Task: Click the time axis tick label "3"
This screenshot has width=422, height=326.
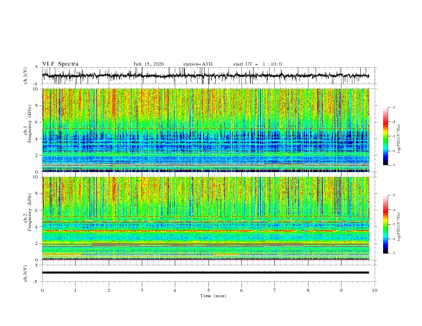Action: point(142,290)
